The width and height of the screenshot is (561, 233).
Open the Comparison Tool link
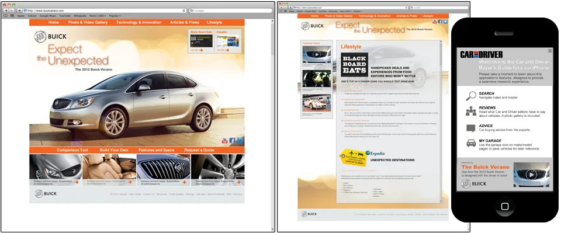pos(72,150)
